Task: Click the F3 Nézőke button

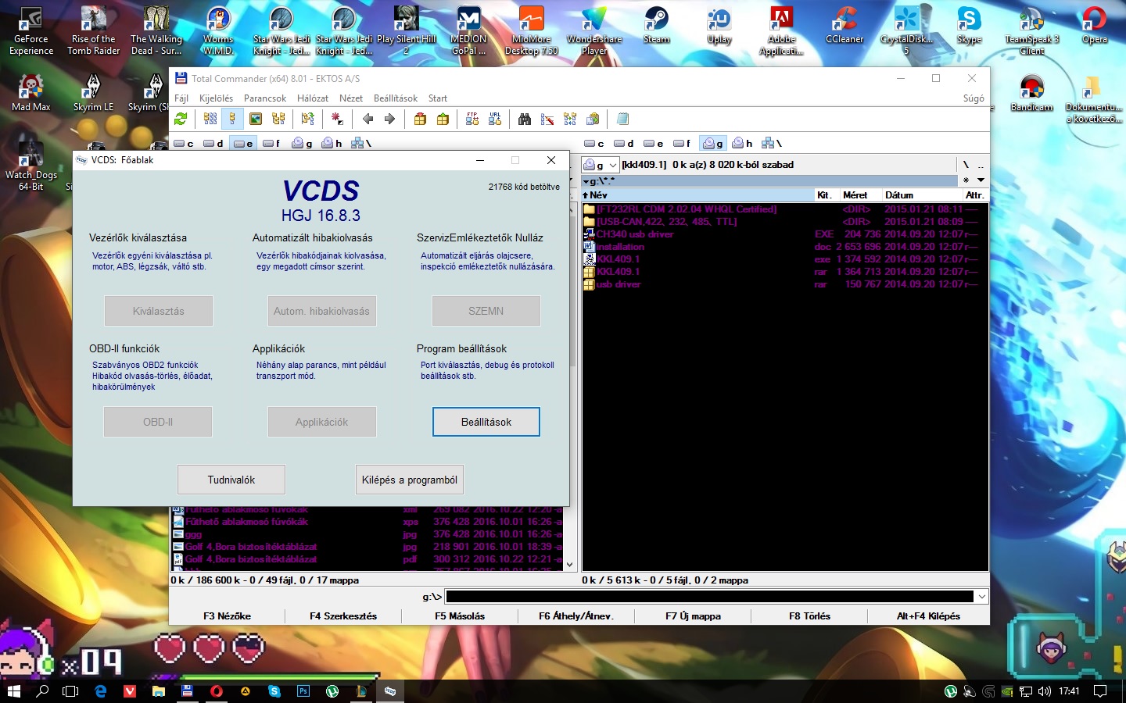Action: [x=227, y=616]
